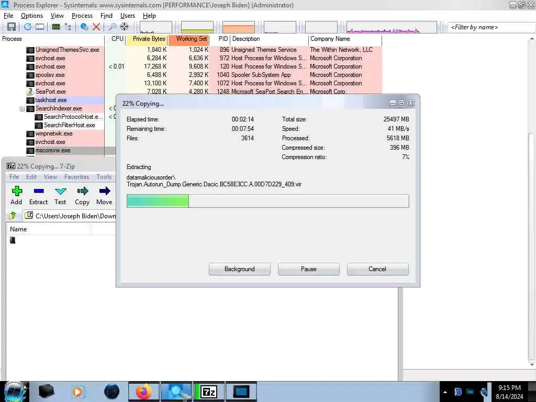536x402 pixels.
Task: Click the System Information graph toolbar icon
Action: click(55, 27)
